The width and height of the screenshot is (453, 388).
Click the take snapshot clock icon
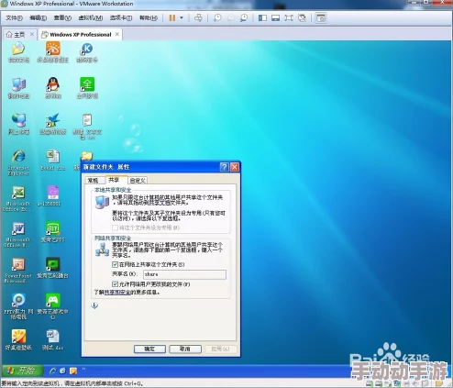[217, 18]
